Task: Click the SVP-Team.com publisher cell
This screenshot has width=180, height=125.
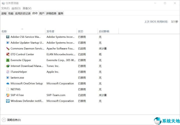Action: 56,95
